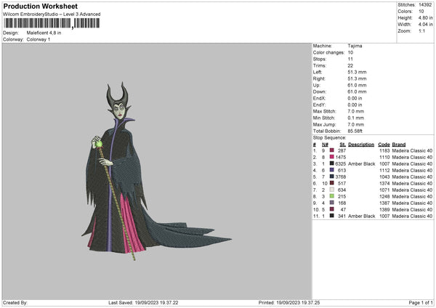This screenshot has width=436, height=308.
Task: Select the green swatch for code 1248
Action: tap(332, 196)
